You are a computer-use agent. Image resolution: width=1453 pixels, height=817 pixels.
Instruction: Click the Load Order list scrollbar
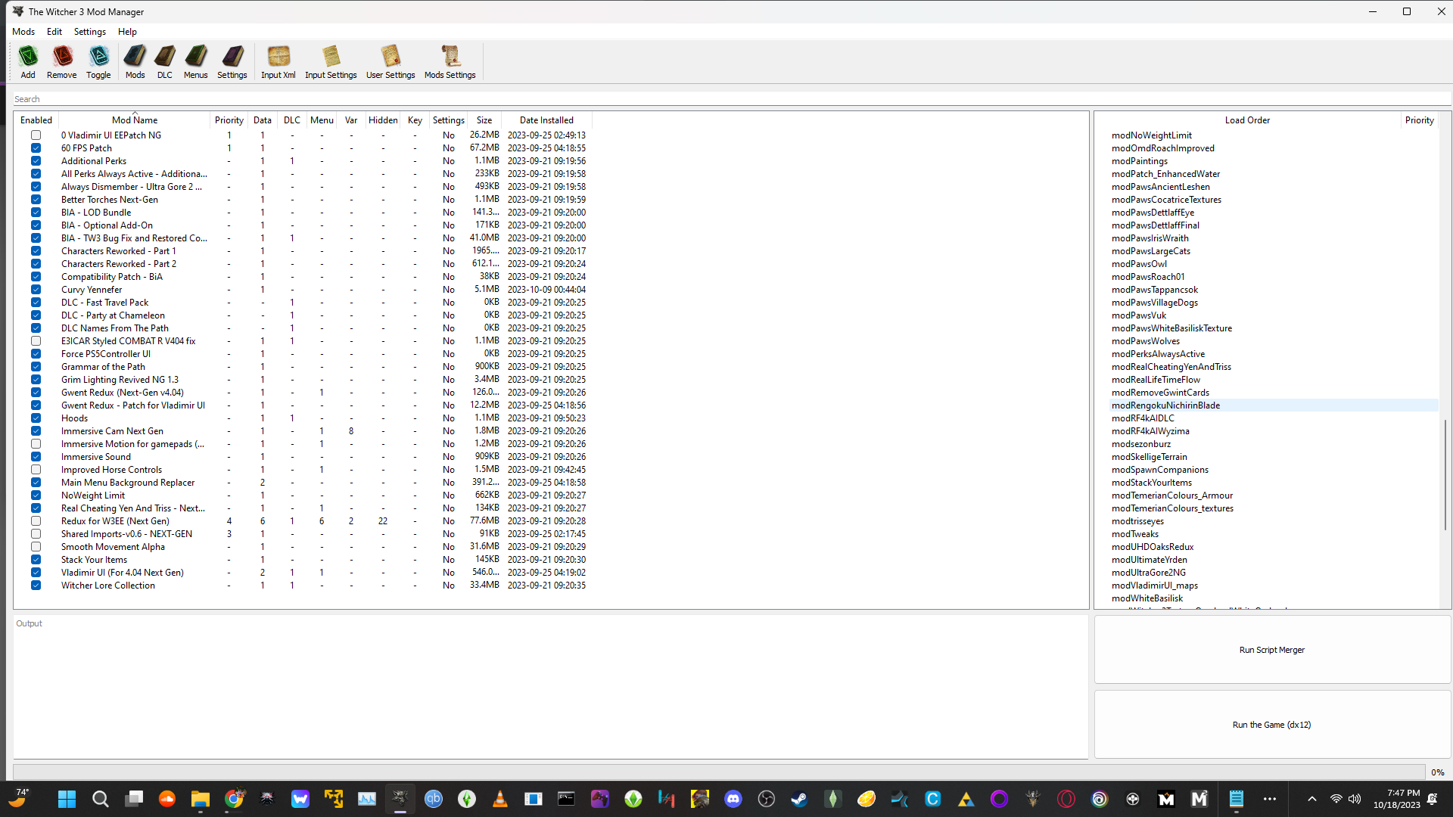(1445, 474)
